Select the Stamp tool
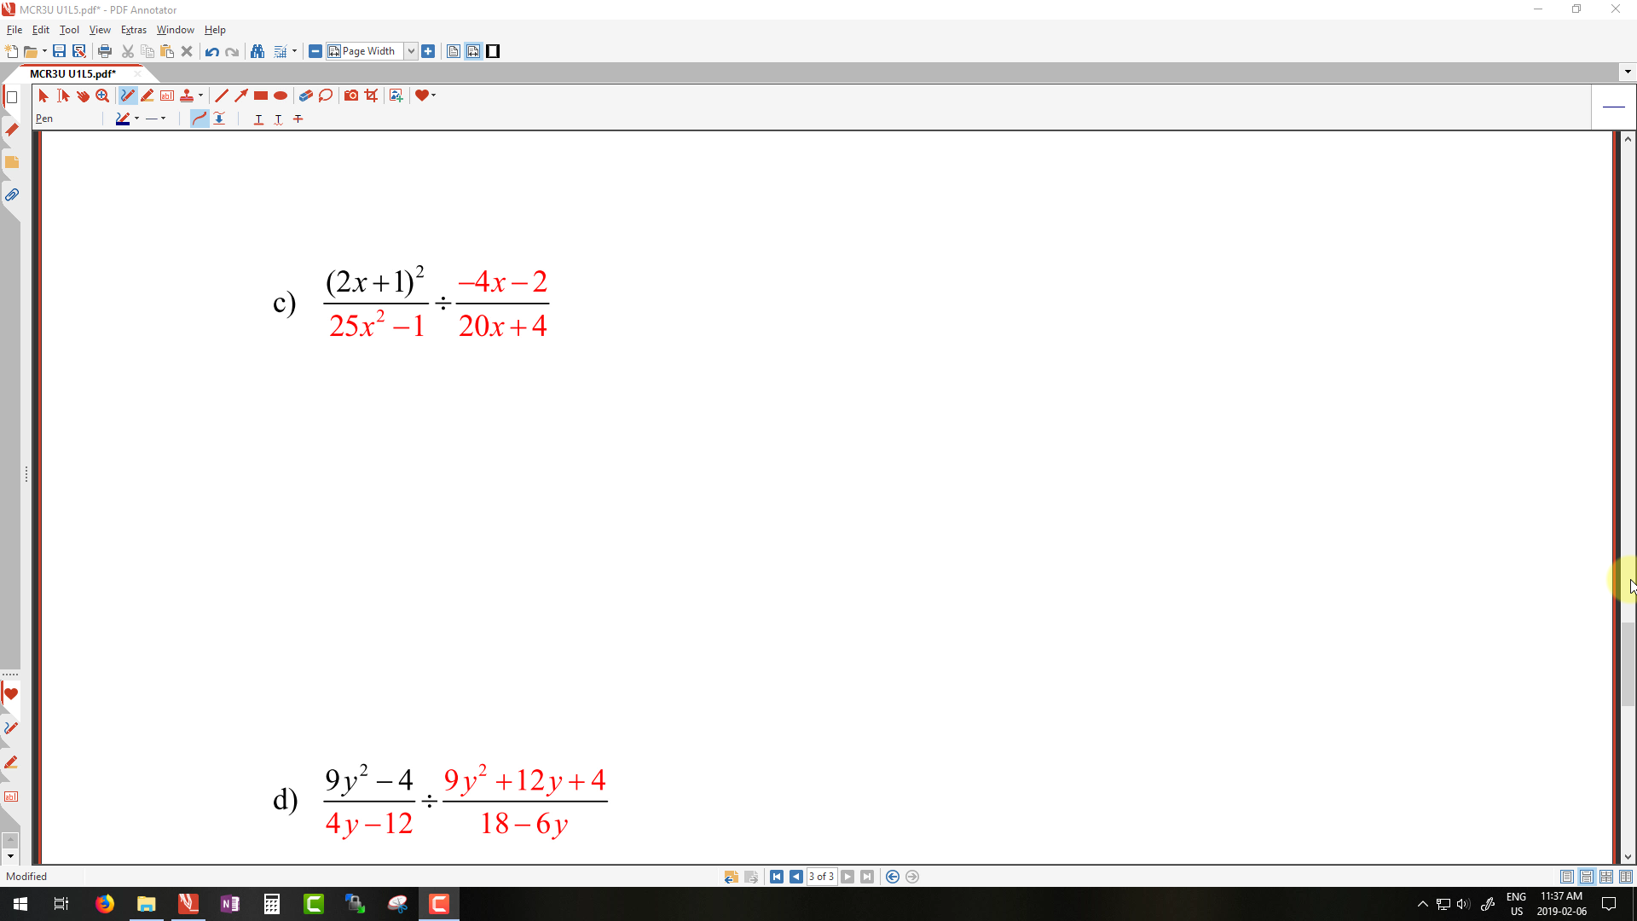 coord(187,96)
